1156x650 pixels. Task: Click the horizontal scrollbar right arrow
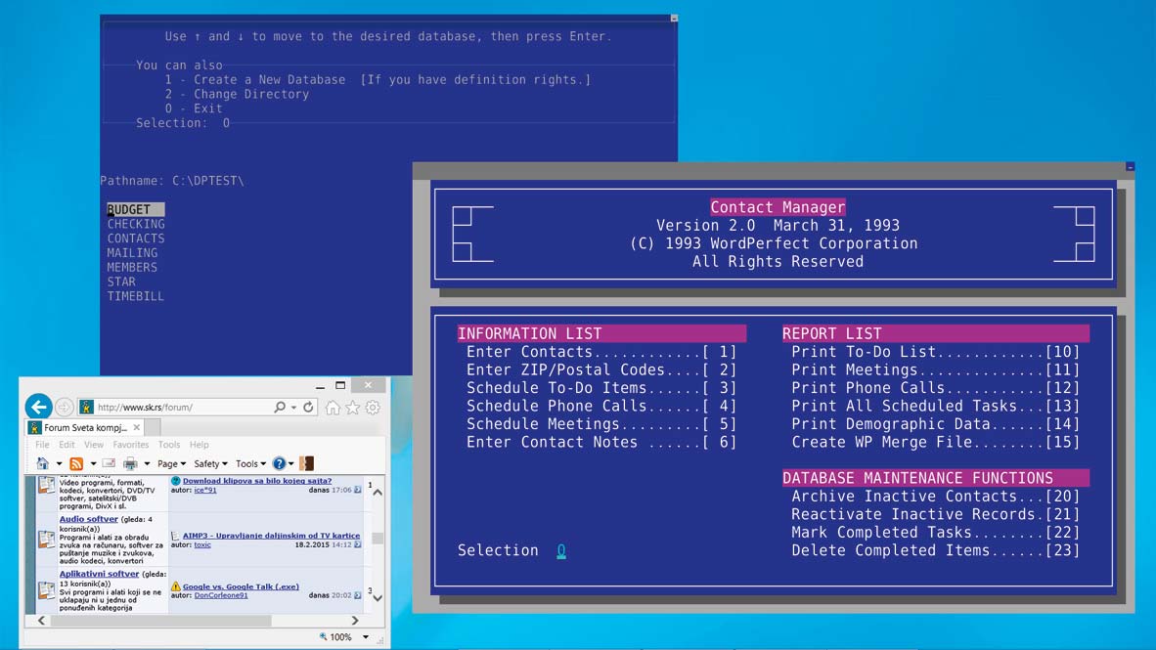tap(355, 621)
